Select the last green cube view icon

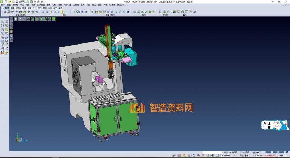point(42,19)
